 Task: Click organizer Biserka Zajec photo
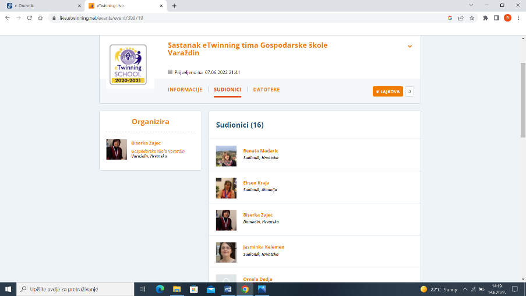click(x=117, y=149)
